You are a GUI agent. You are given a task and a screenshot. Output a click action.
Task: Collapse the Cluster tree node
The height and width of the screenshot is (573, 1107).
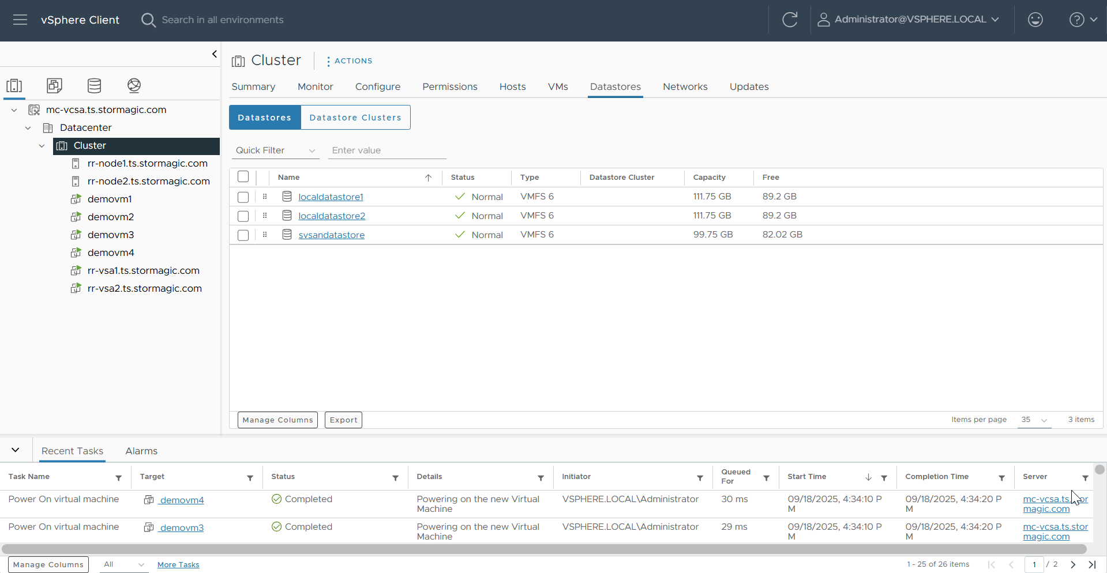tap(42, 146)
